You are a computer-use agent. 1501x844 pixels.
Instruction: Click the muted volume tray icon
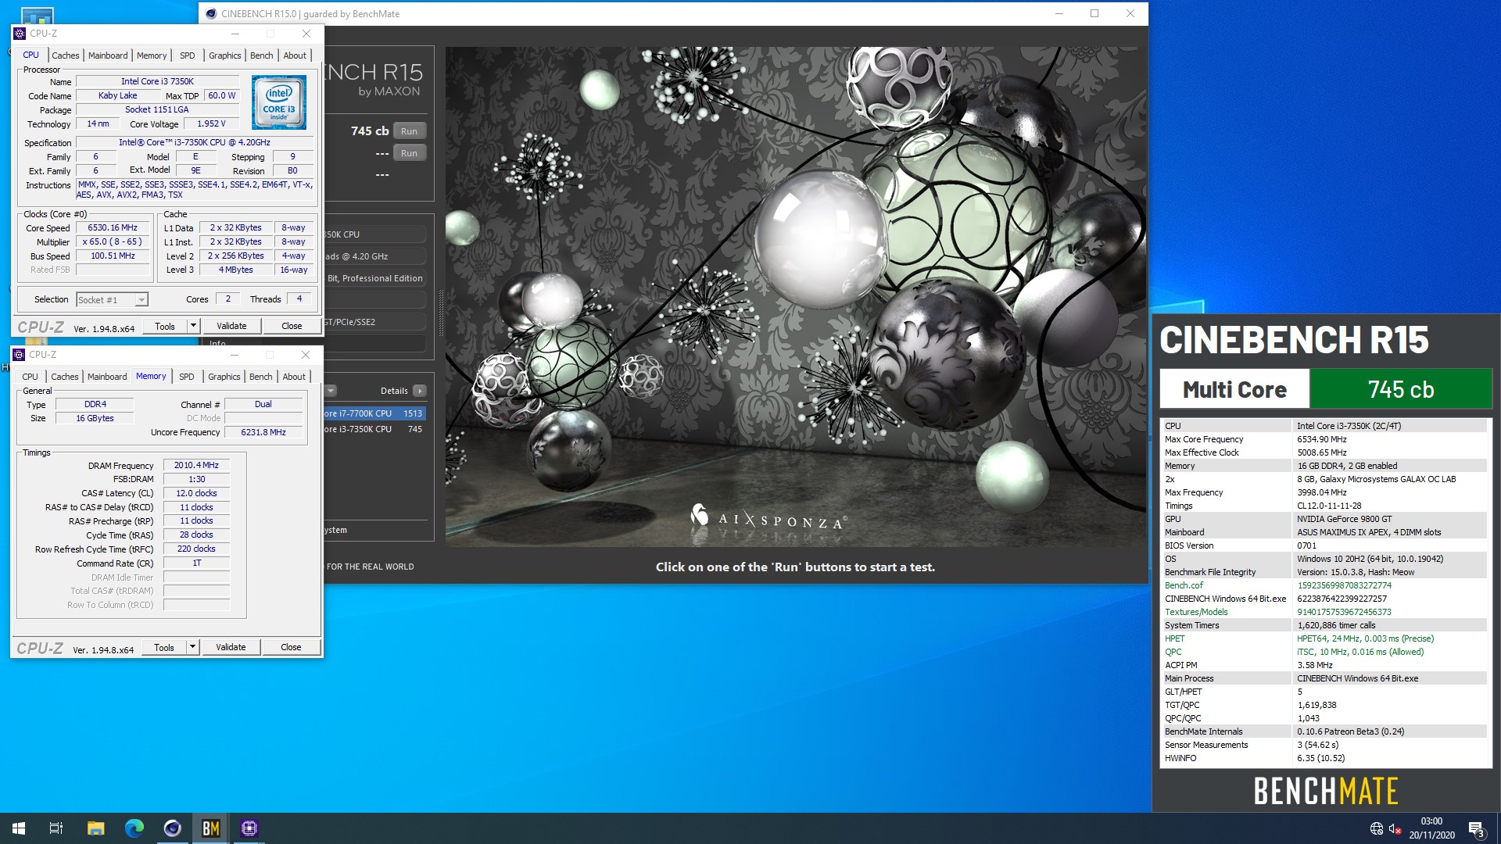pos(1395,828)
